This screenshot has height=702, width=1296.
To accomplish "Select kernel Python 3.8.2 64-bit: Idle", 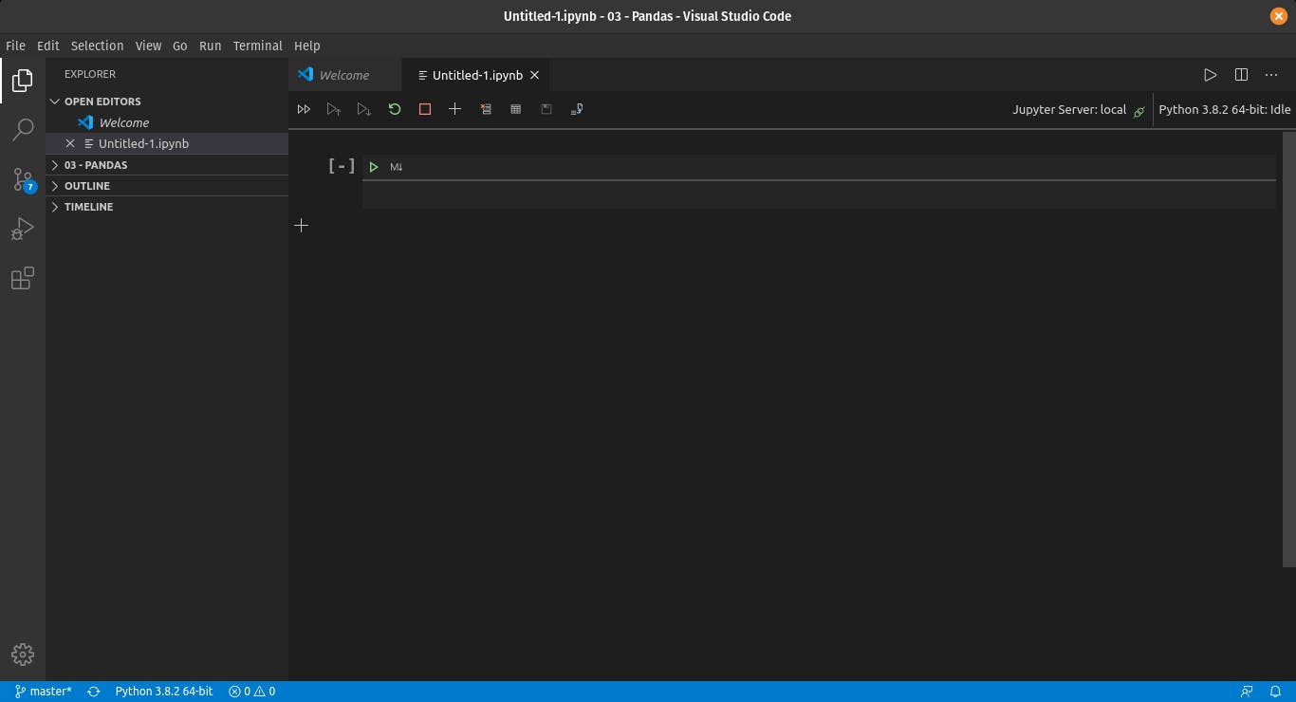I will click(1225, 109).
